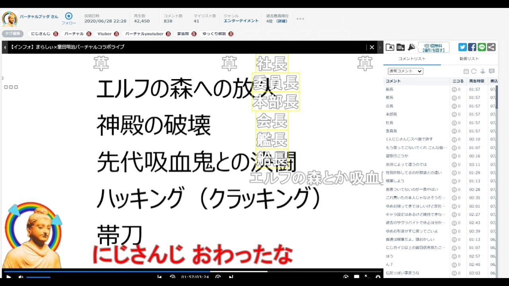Click the comment list scrollbar
Image resolution: width=509 pixels, height=286 pixels.
(496, 97)
